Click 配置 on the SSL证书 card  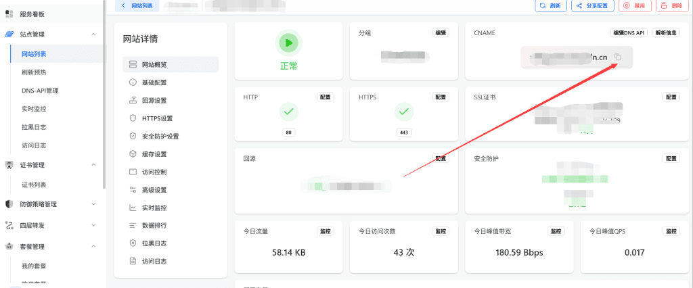(671, 97)
